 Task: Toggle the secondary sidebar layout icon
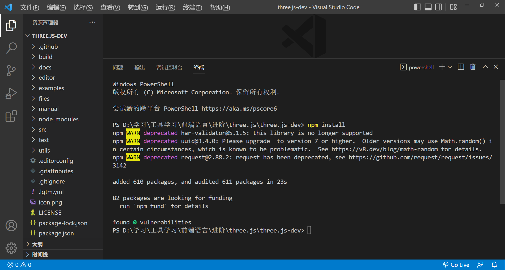click(x=438, y=7)
